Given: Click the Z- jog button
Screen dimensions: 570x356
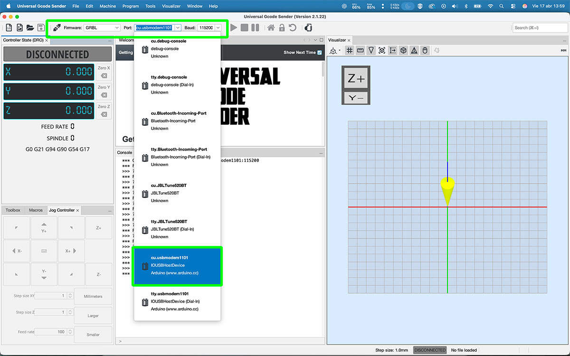Looking at the screenshot, I should click(99, 274).
